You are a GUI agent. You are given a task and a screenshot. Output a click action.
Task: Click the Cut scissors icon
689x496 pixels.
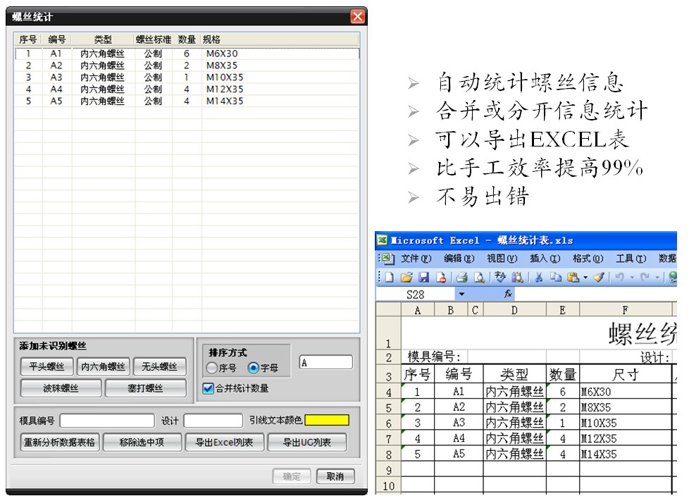coord(538,278)
